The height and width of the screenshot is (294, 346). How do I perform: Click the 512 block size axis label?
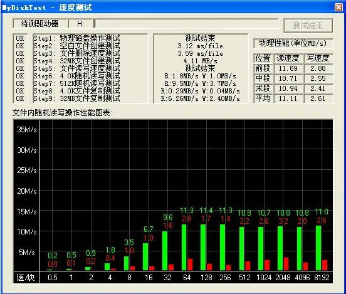click(244, 277)
